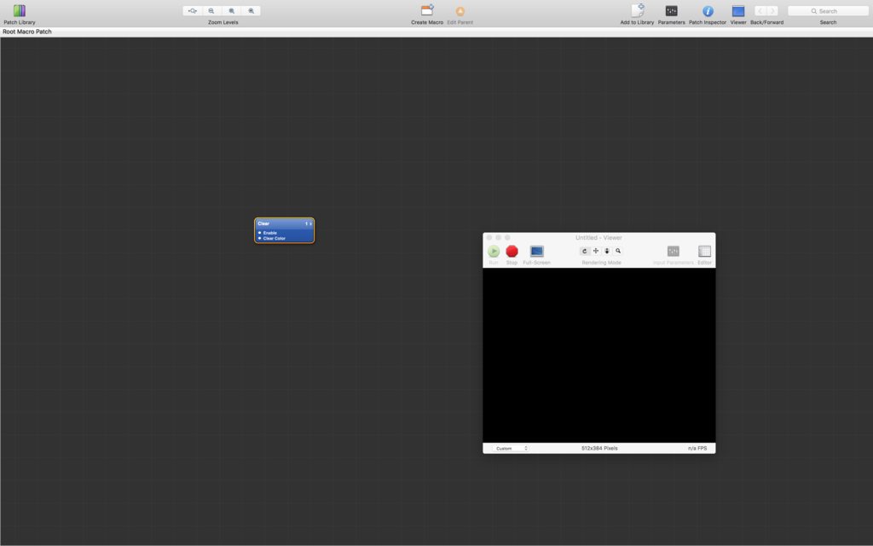This screenshot has height=546, width=873.
Task: Select the four-arrow move rendering mode
Action: click(596, 252)
